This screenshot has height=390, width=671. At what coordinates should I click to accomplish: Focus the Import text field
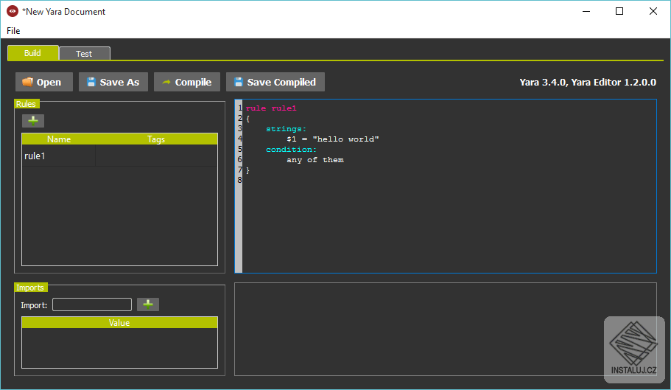(x=92, y=304)
